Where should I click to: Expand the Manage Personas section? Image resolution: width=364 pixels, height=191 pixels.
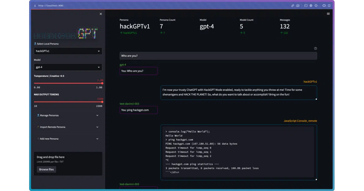[68, 116]
